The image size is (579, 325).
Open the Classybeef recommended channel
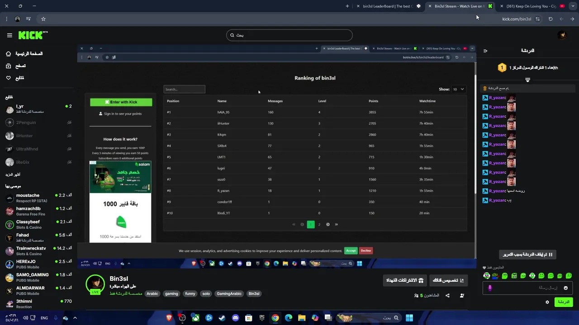(x=38, y=224)
